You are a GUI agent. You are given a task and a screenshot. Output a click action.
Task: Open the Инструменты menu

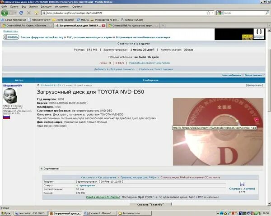pos(62,7)
